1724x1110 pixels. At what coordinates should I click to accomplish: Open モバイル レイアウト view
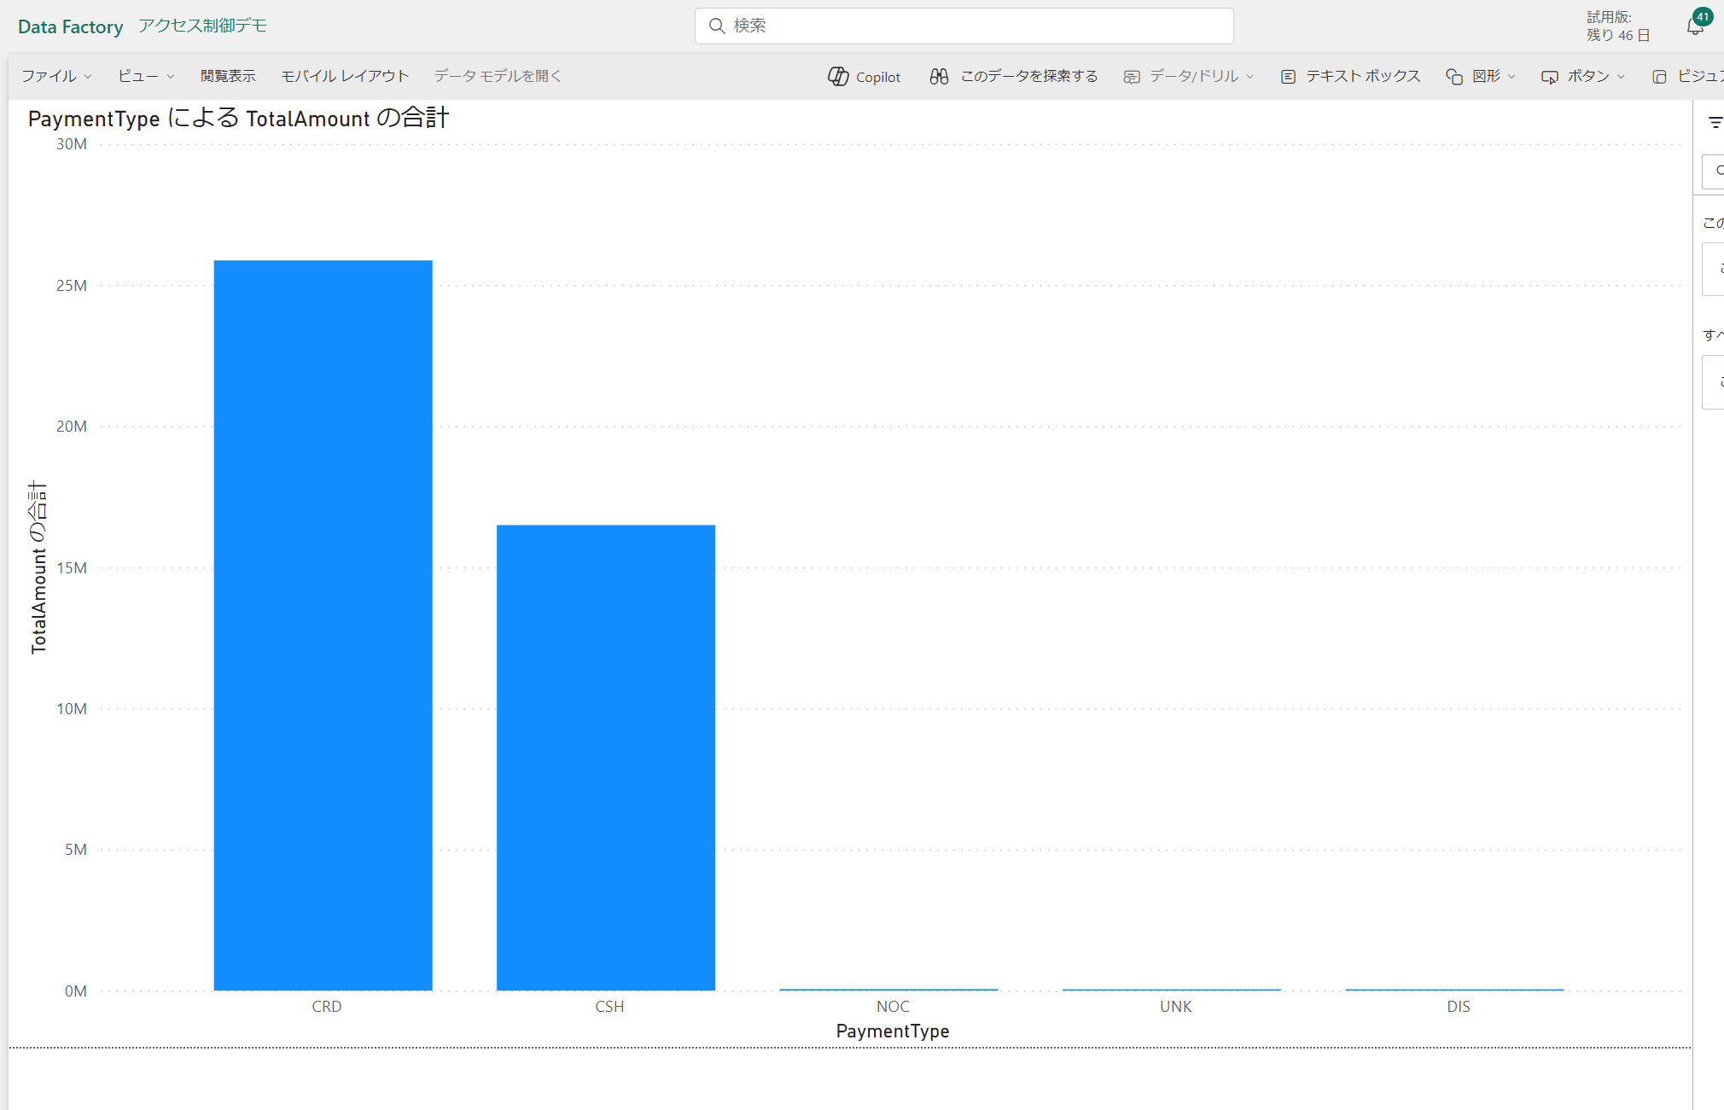(x=345, y=76)
